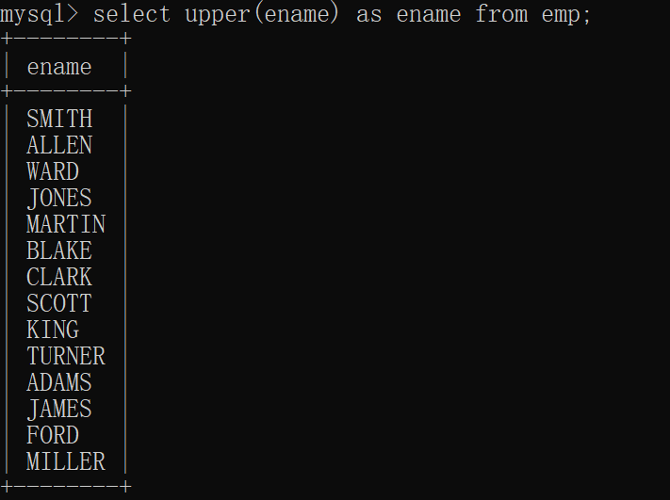
Task: Click the SMITH row in results
Action: (59, 119)
